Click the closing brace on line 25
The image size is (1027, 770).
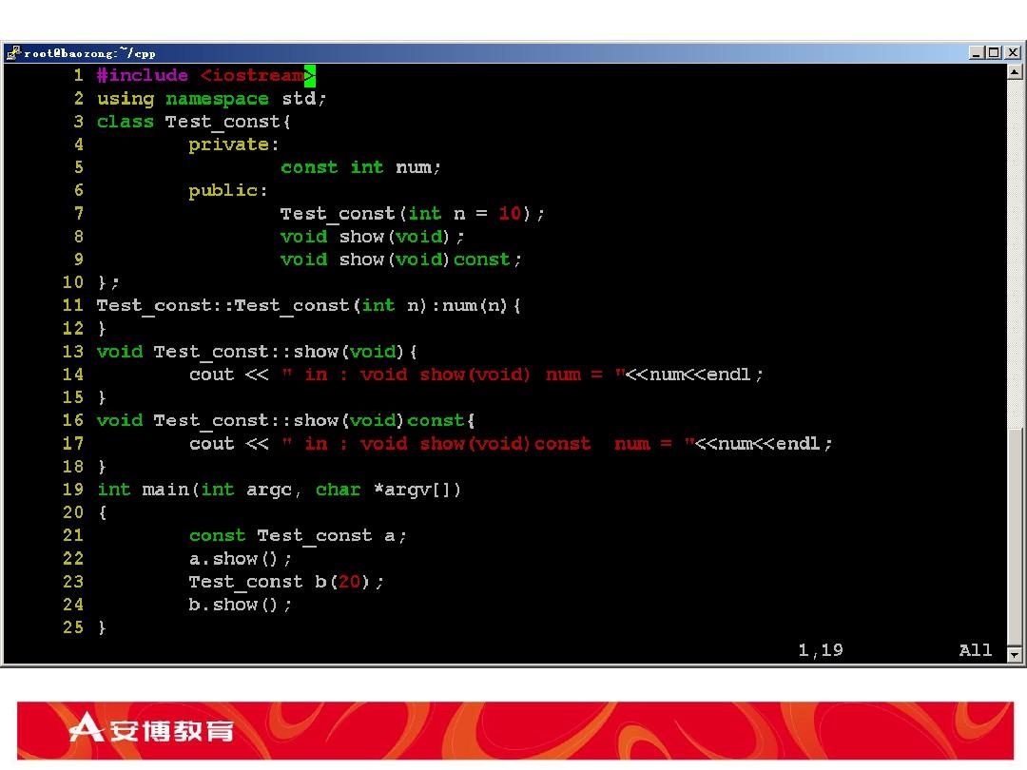[x=102, y=627]
